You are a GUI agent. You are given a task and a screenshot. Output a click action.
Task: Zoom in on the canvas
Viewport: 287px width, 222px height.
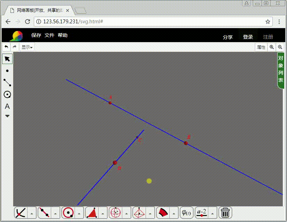(x=272, y=47)
